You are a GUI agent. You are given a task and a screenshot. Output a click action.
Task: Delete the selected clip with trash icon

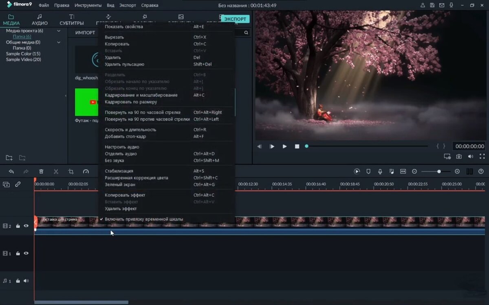[x=41, y=172]
